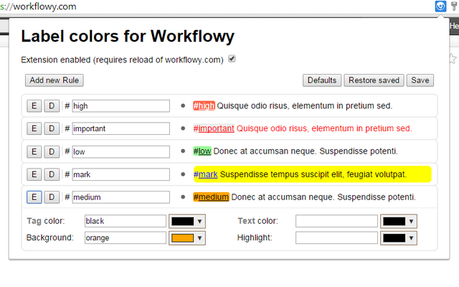The image size is (459, 287).
Task: Focus the 'mark' tag name field
Action: coord(121,174)
